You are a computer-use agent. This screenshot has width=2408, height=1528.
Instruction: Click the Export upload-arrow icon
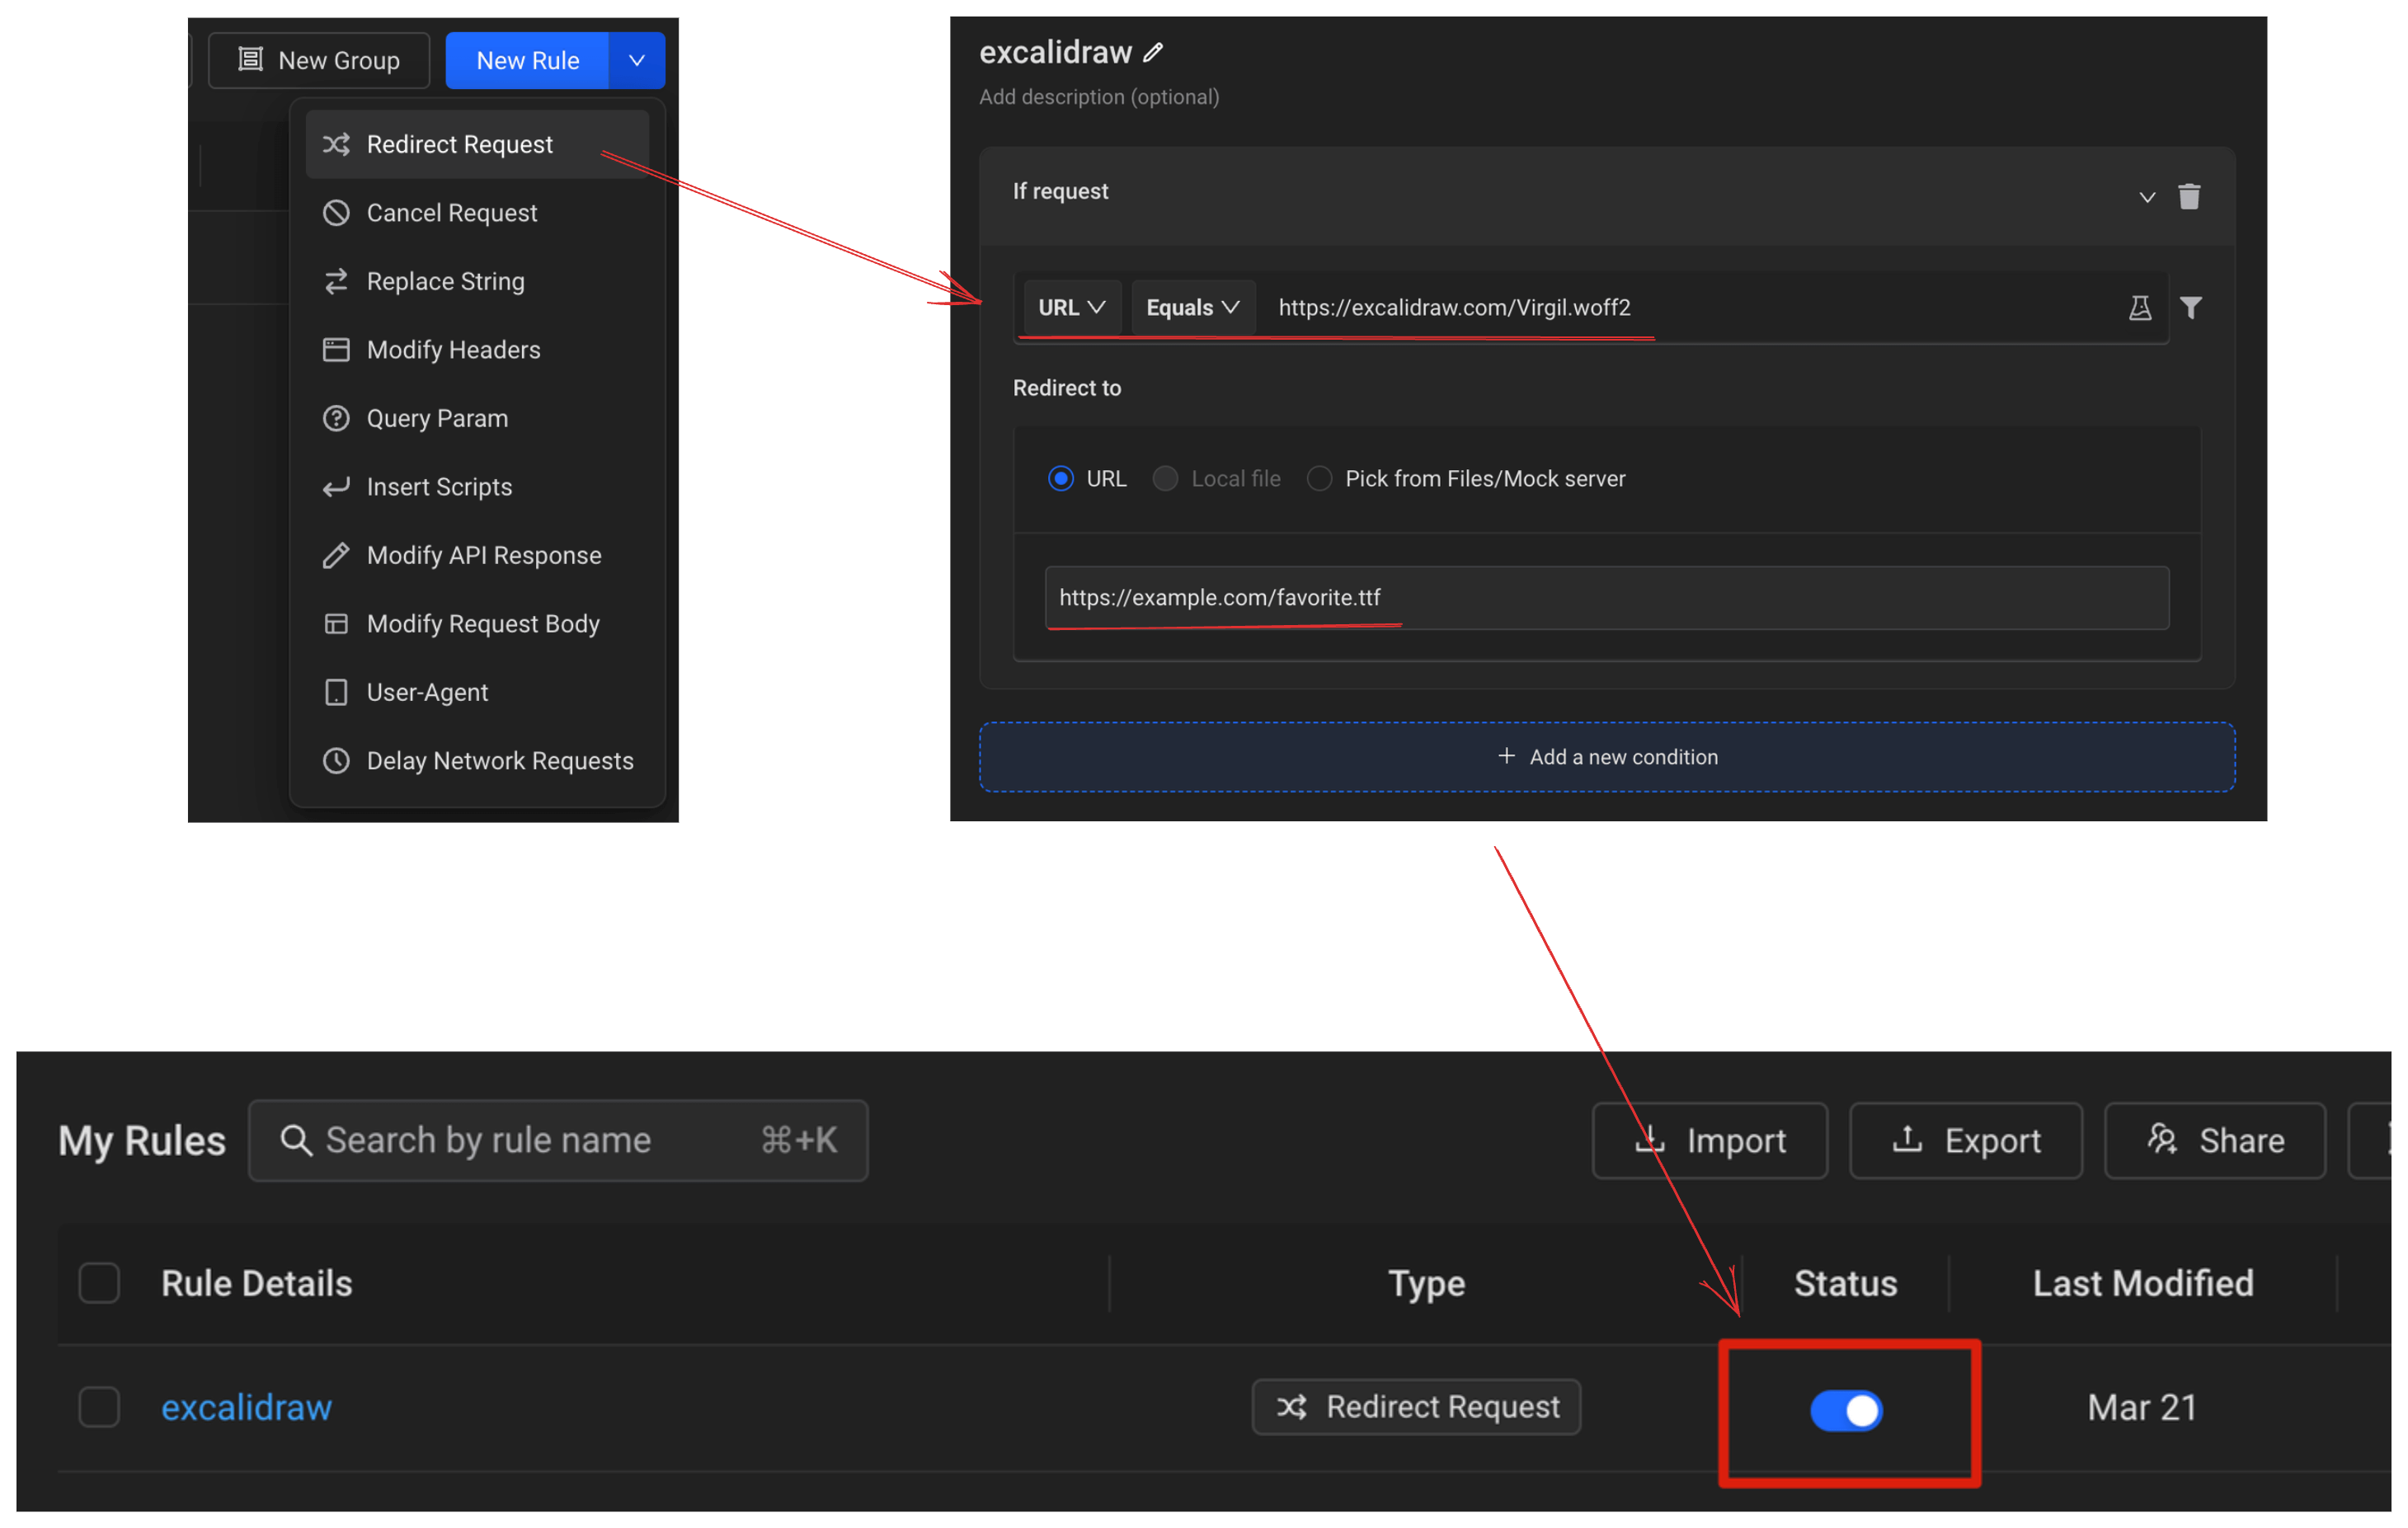tap(1908, 1139)
